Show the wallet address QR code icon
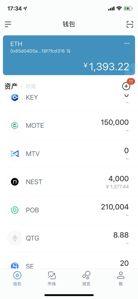Viewport: 138px width, 299px height. (68, 51)
